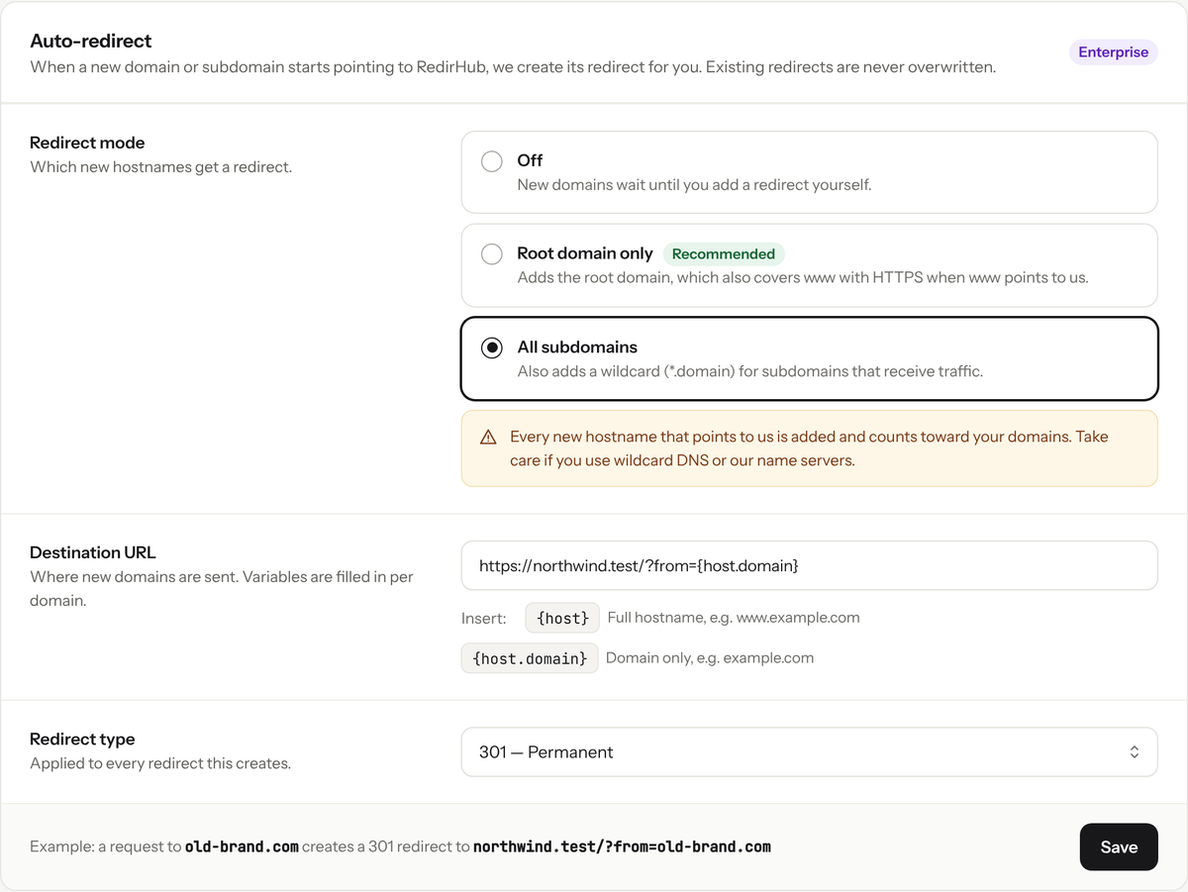
Task: Click 'Adds the root domain' description
Action: click(x=803, y=278)
